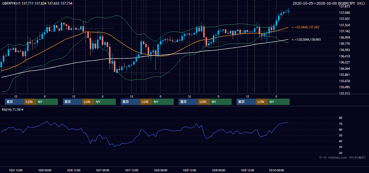The width and height of the screenshot is (369, 173).
Task: Click price axis value 135.678
Action: tap(344, 81)
